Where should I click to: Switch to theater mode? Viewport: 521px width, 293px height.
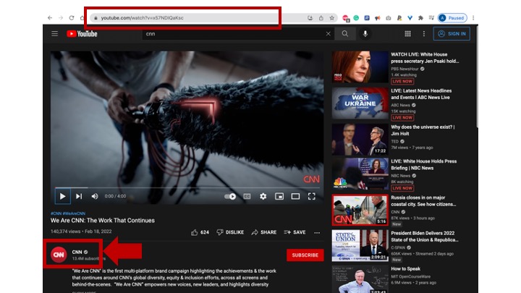tap(295, 197)
